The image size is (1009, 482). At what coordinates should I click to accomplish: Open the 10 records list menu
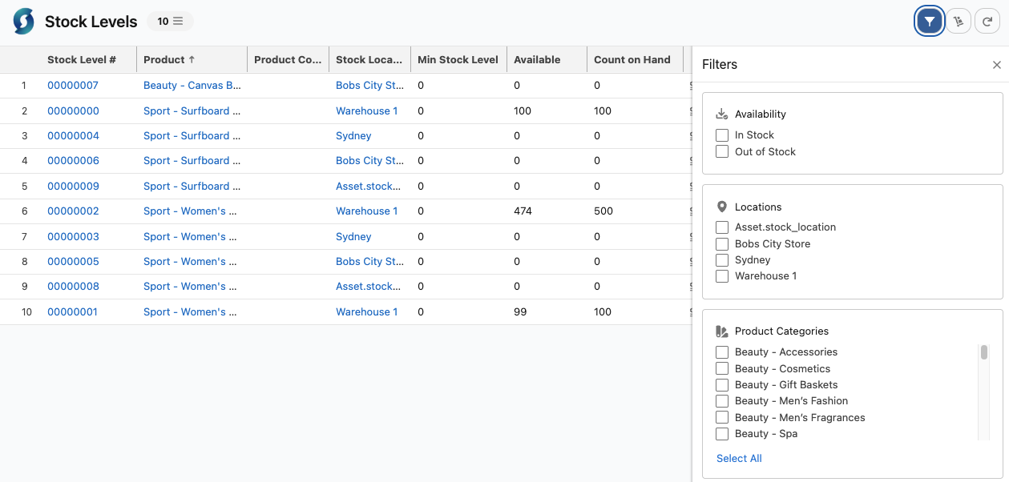170,22
